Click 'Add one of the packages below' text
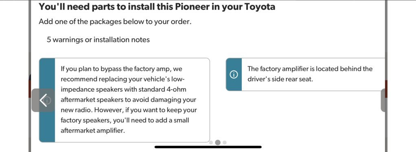 coord(115,22)
